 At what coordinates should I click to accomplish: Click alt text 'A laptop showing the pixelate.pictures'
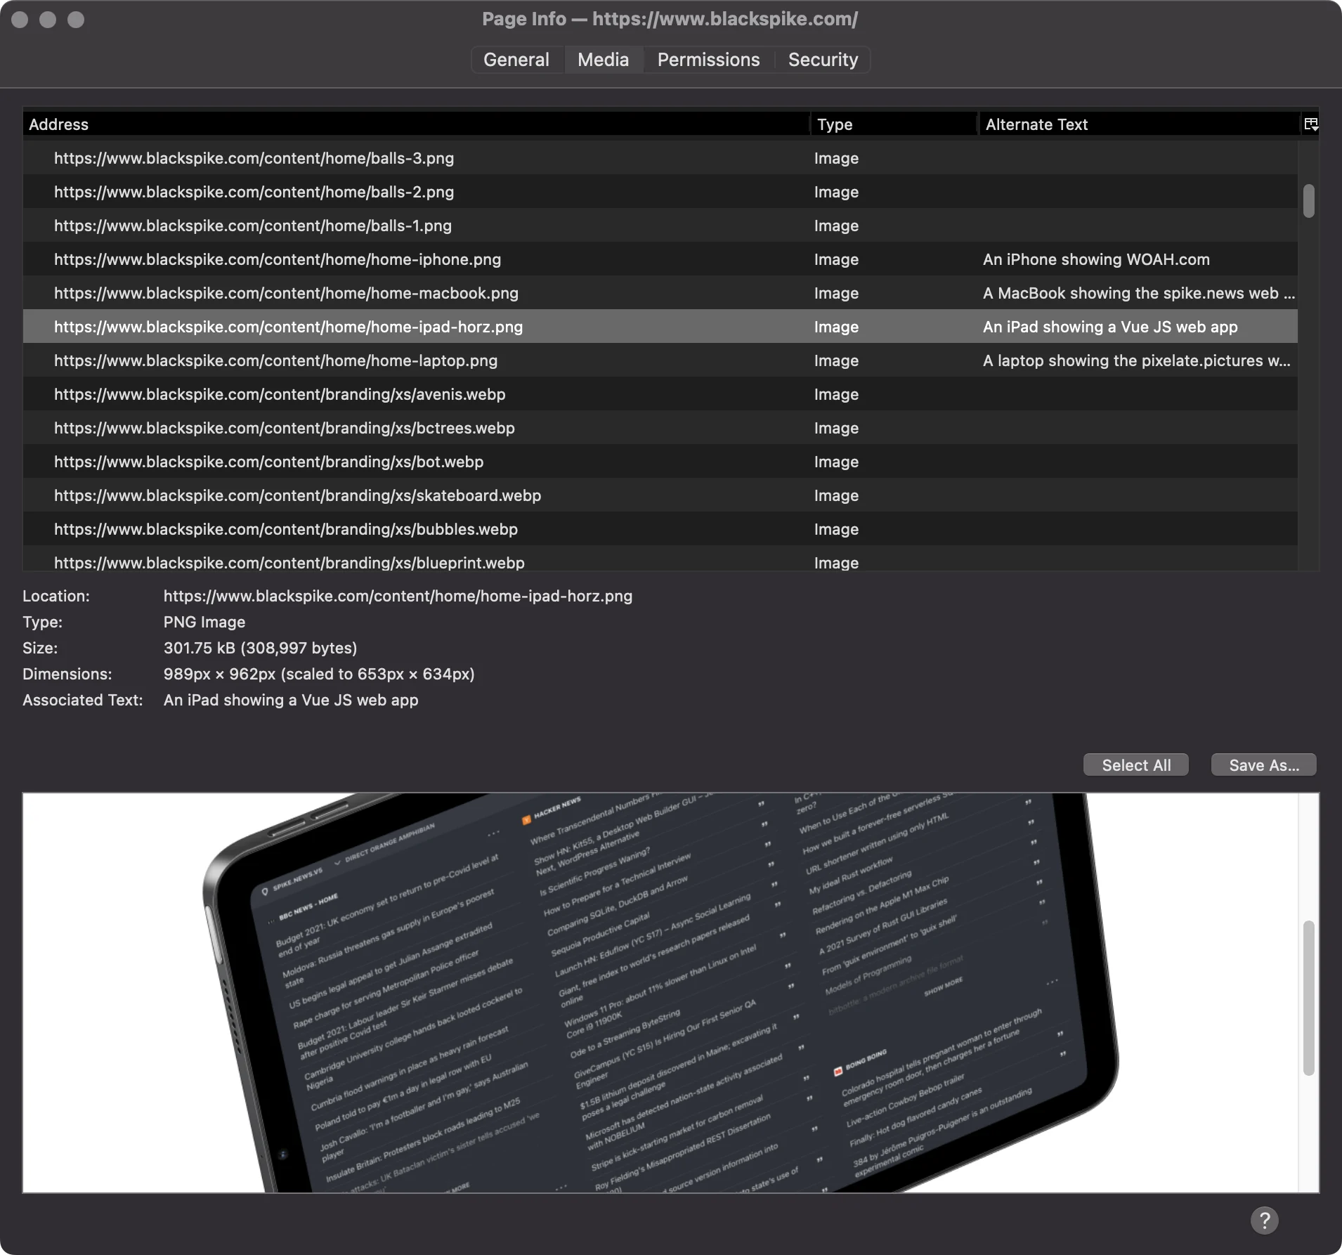1136,360
